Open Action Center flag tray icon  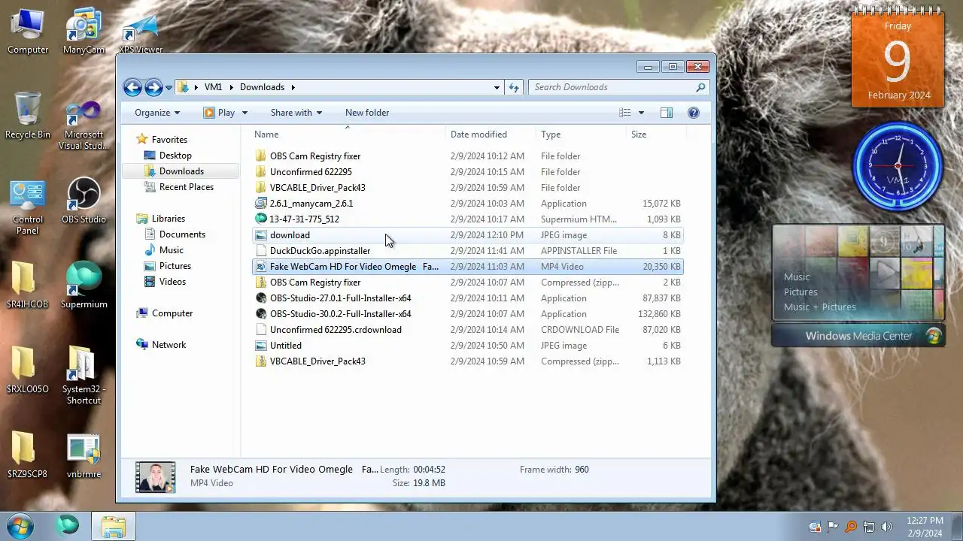[x=833, y=527]
